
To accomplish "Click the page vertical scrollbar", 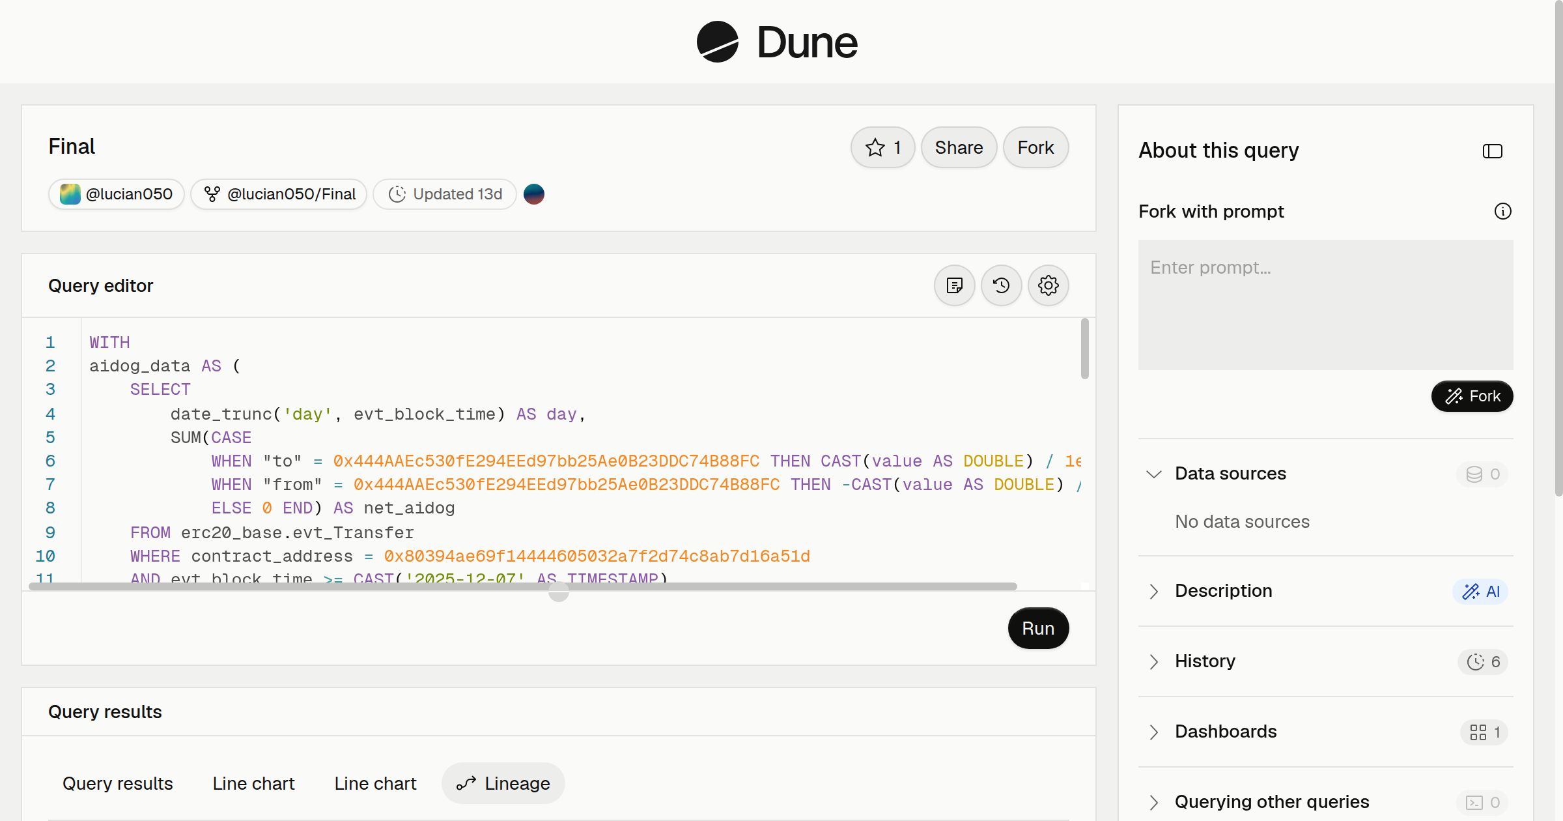I will [x=1558, y=248].
